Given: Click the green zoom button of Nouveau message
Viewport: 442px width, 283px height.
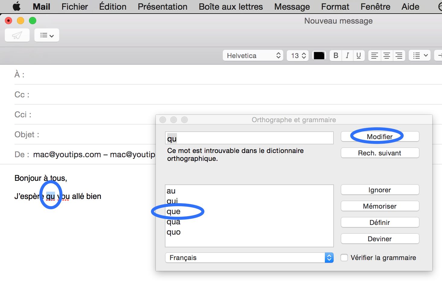Looking at the screenshot, I should (33, 21).
